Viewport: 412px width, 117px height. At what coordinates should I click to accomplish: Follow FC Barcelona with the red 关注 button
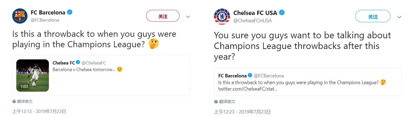click(163, 16)
